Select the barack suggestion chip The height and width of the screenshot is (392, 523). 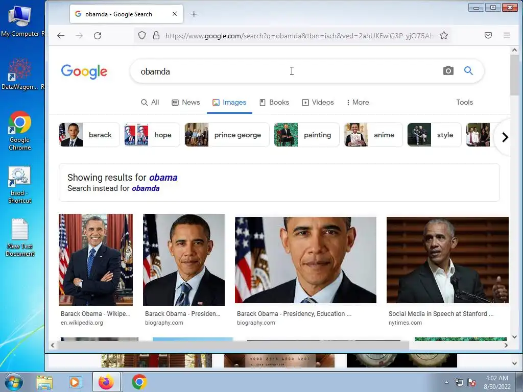(89, 135)
